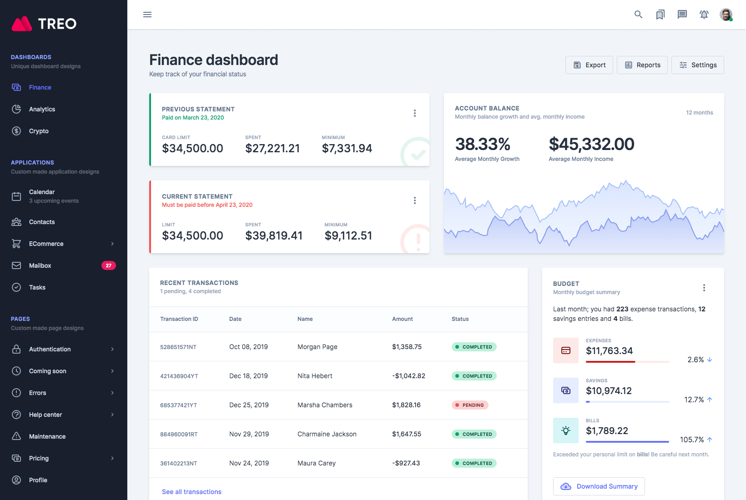Click See all transactions link
The image size is (746, 500).
[x=192, y=492]
